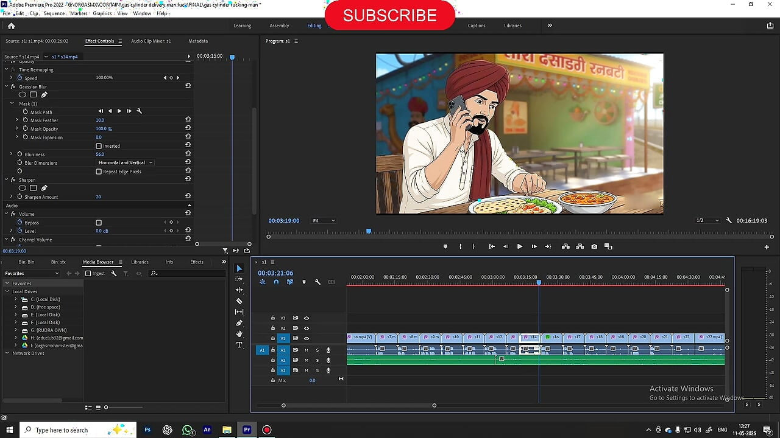Expand the Blurriness property

point(11,154)
